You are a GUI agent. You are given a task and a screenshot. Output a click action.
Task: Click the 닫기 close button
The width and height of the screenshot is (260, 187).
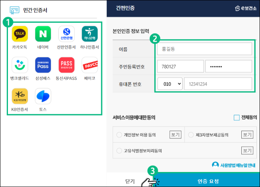click(130, 181)
